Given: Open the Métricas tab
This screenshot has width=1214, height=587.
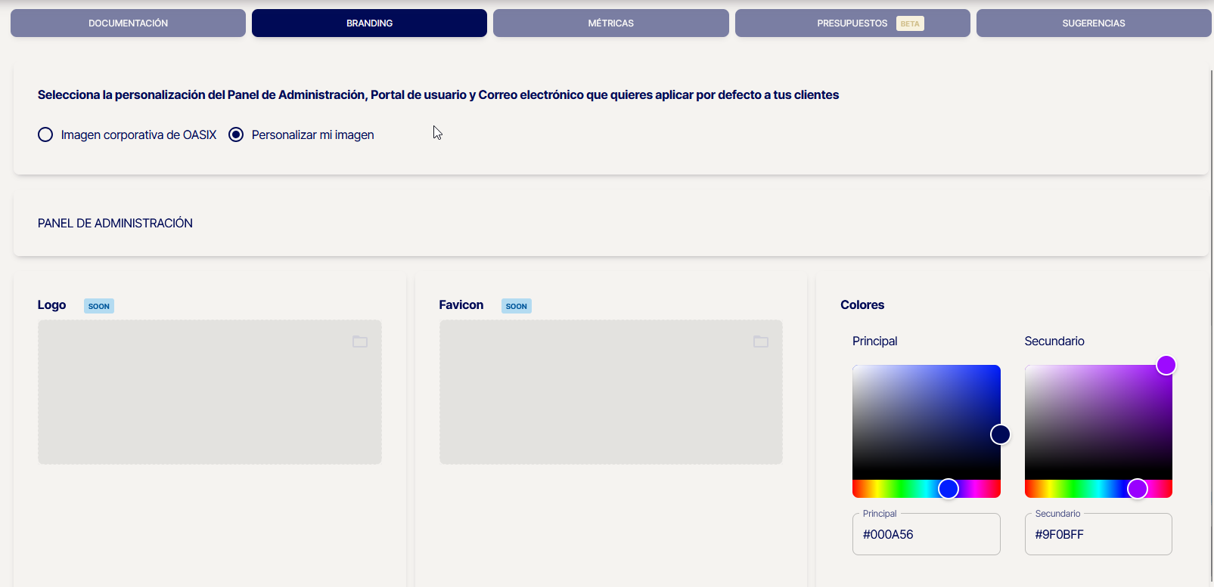Looking at the screenshot, I should tap(610, 23).
